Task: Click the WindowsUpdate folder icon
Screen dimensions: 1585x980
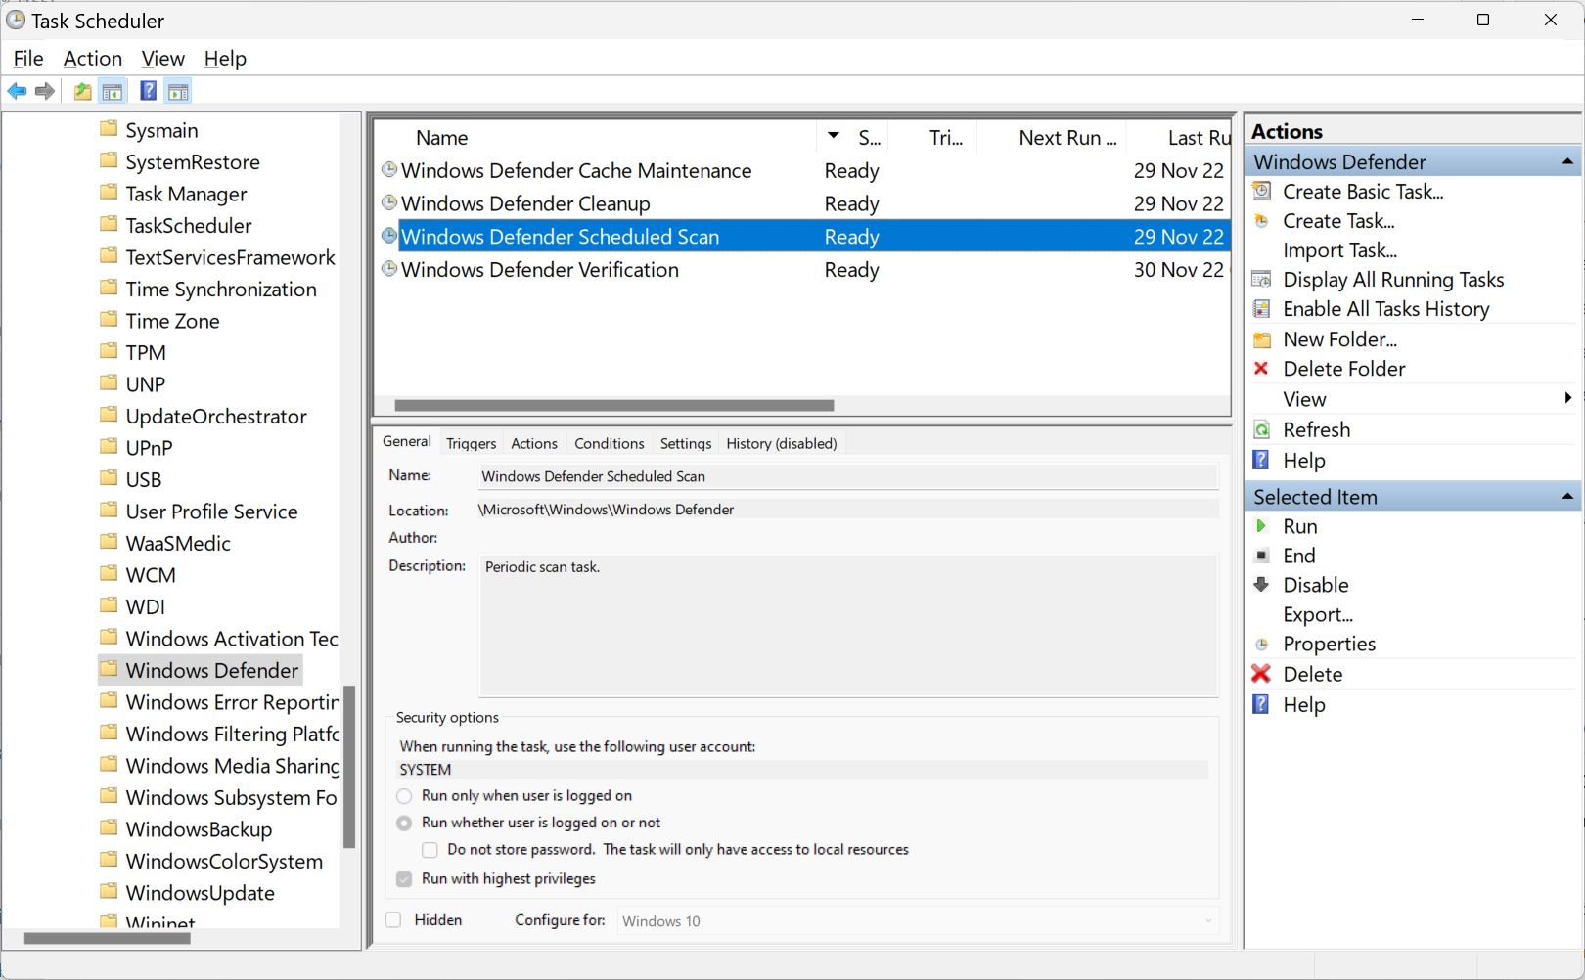Action: tap(109, 892)
